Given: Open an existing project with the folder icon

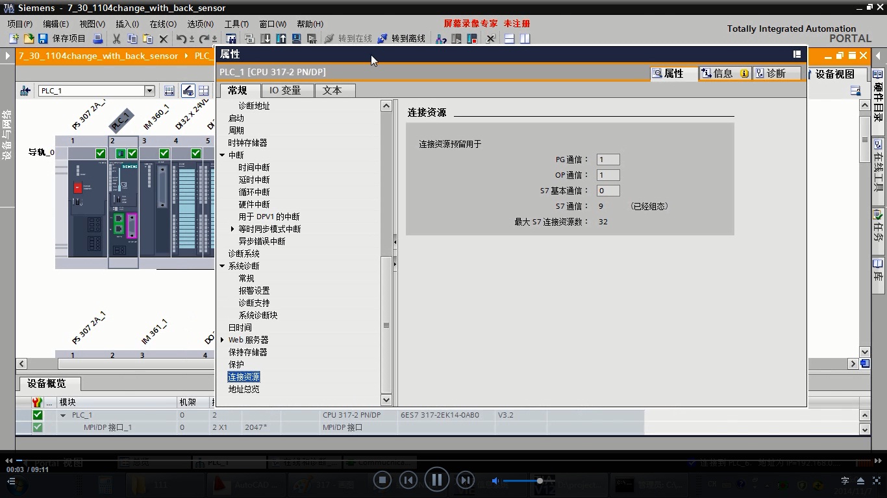Looking at the screenshot, I should pyautogui.click(x=28, y=39).
